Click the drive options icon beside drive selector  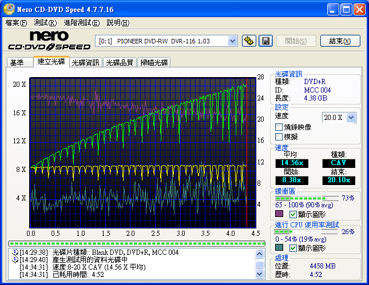pyautogui.click(x=249, y=41)
